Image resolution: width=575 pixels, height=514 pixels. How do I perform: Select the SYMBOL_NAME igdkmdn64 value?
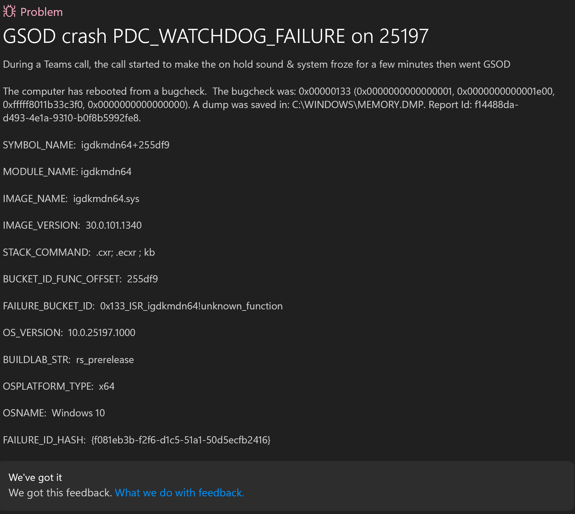click(x=125, y=145)
